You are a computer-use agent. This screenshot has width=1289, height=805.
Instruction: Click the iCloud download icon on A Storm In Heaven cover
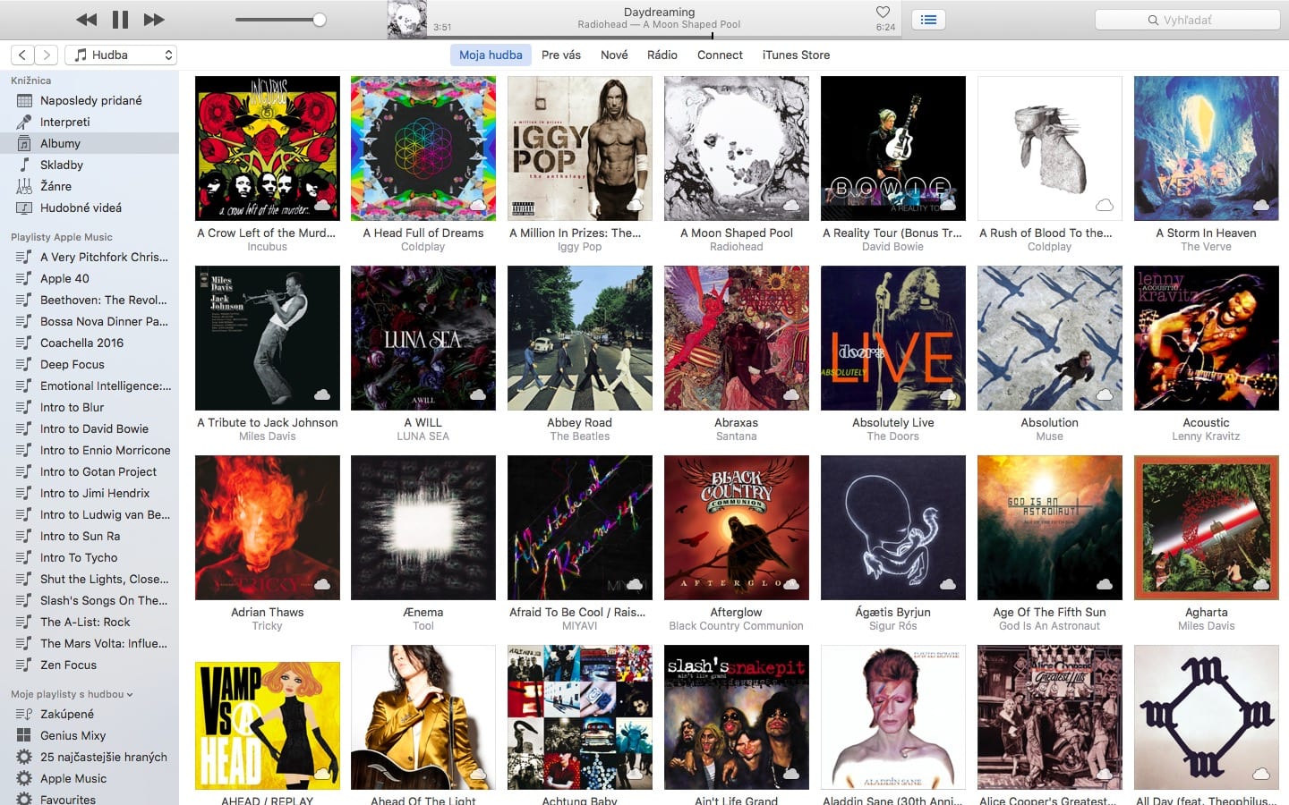1261,205
